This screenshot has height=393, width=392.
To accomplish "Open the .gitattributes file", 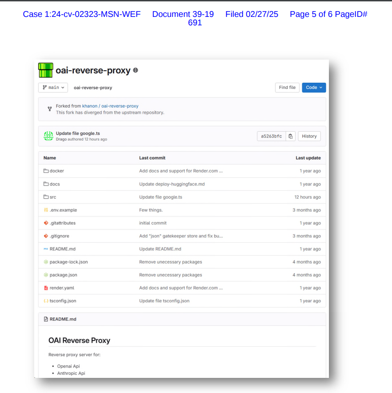I will (x=62, y=223).
